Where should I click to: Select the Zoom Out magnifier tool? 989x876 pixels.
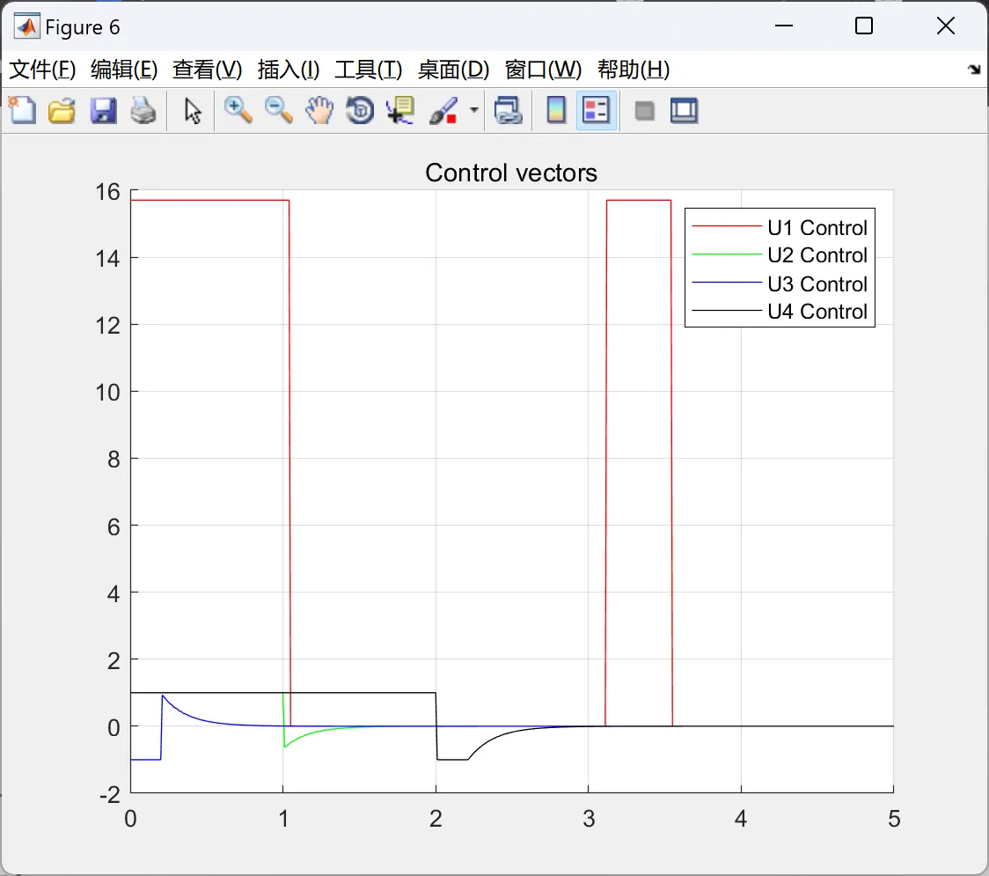pyautogui.click(x=278, y=111)
